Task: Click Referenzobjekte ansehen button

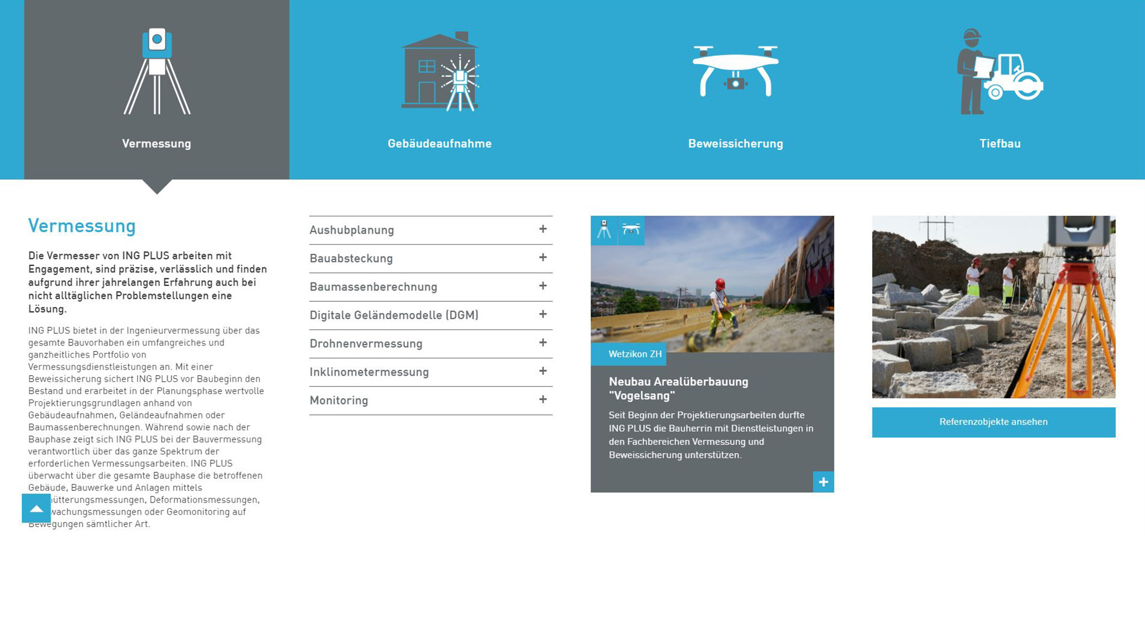Action: pyautogui.click(x=993, y=422)
